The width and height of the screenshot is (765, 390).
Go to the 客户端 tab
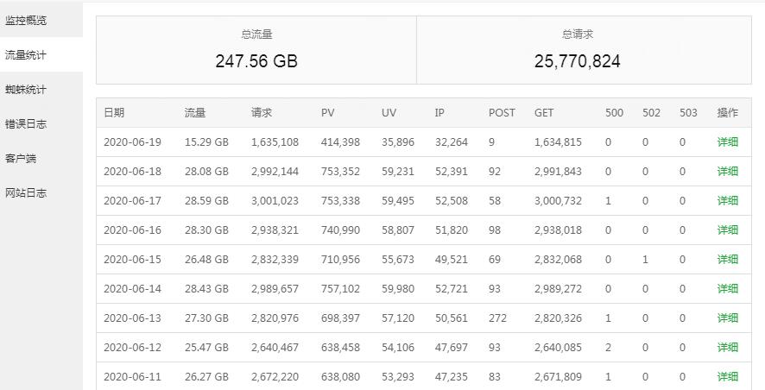click(21, 158)
